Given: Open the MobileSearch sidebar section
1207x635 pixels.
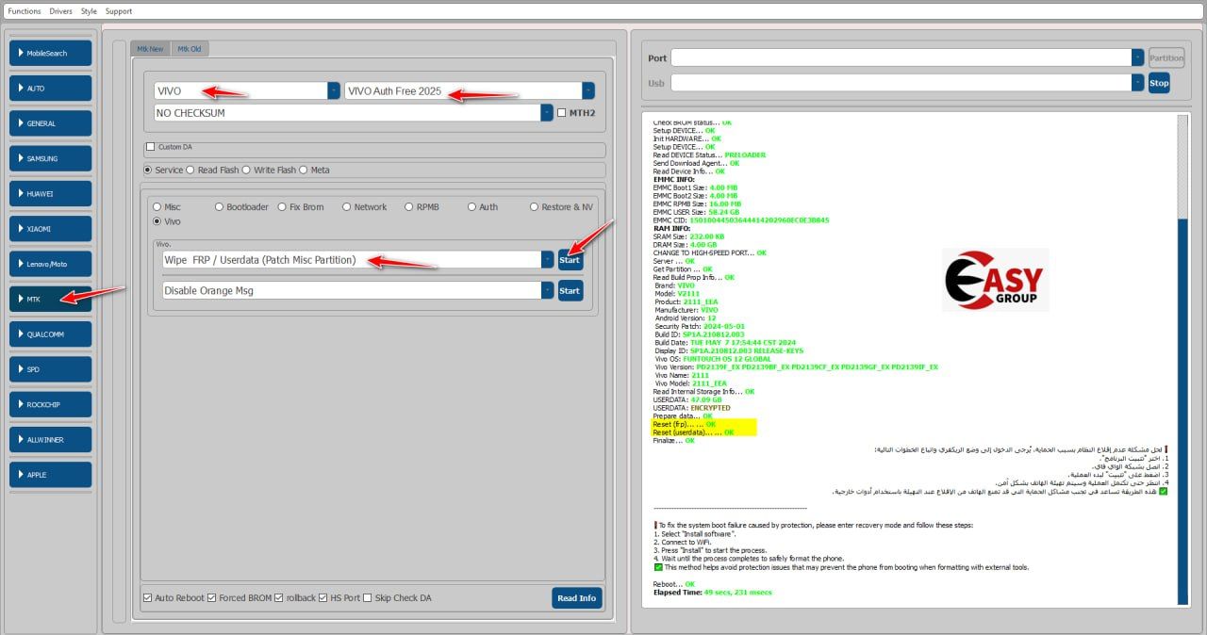Looking at the screenshot, I should (50, 53).
